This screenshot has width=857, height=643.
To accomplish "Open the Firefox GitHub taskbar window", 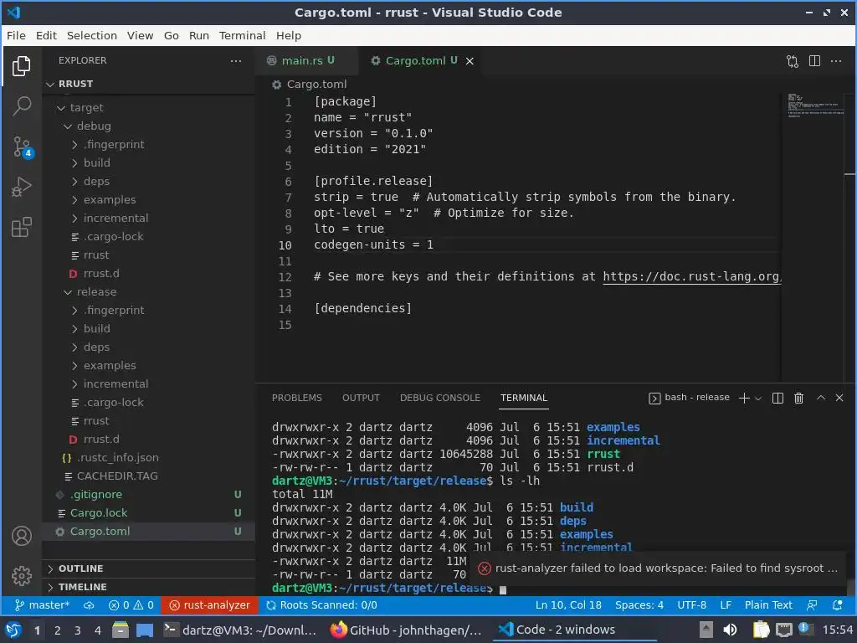I will click(407, 630).
